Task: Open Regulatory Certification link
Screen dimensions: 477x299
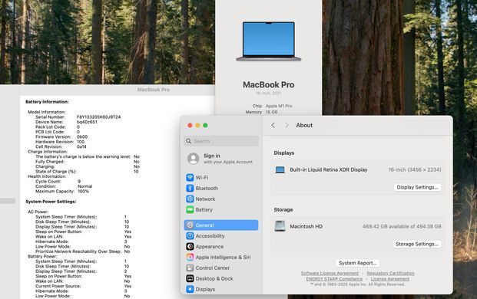Action: coord(391,273)
